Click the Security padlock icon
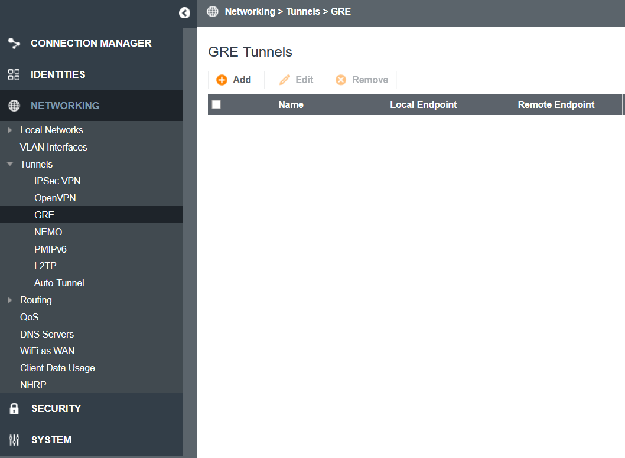Viewport: 625px width, 458px height. tap(14, 408)
